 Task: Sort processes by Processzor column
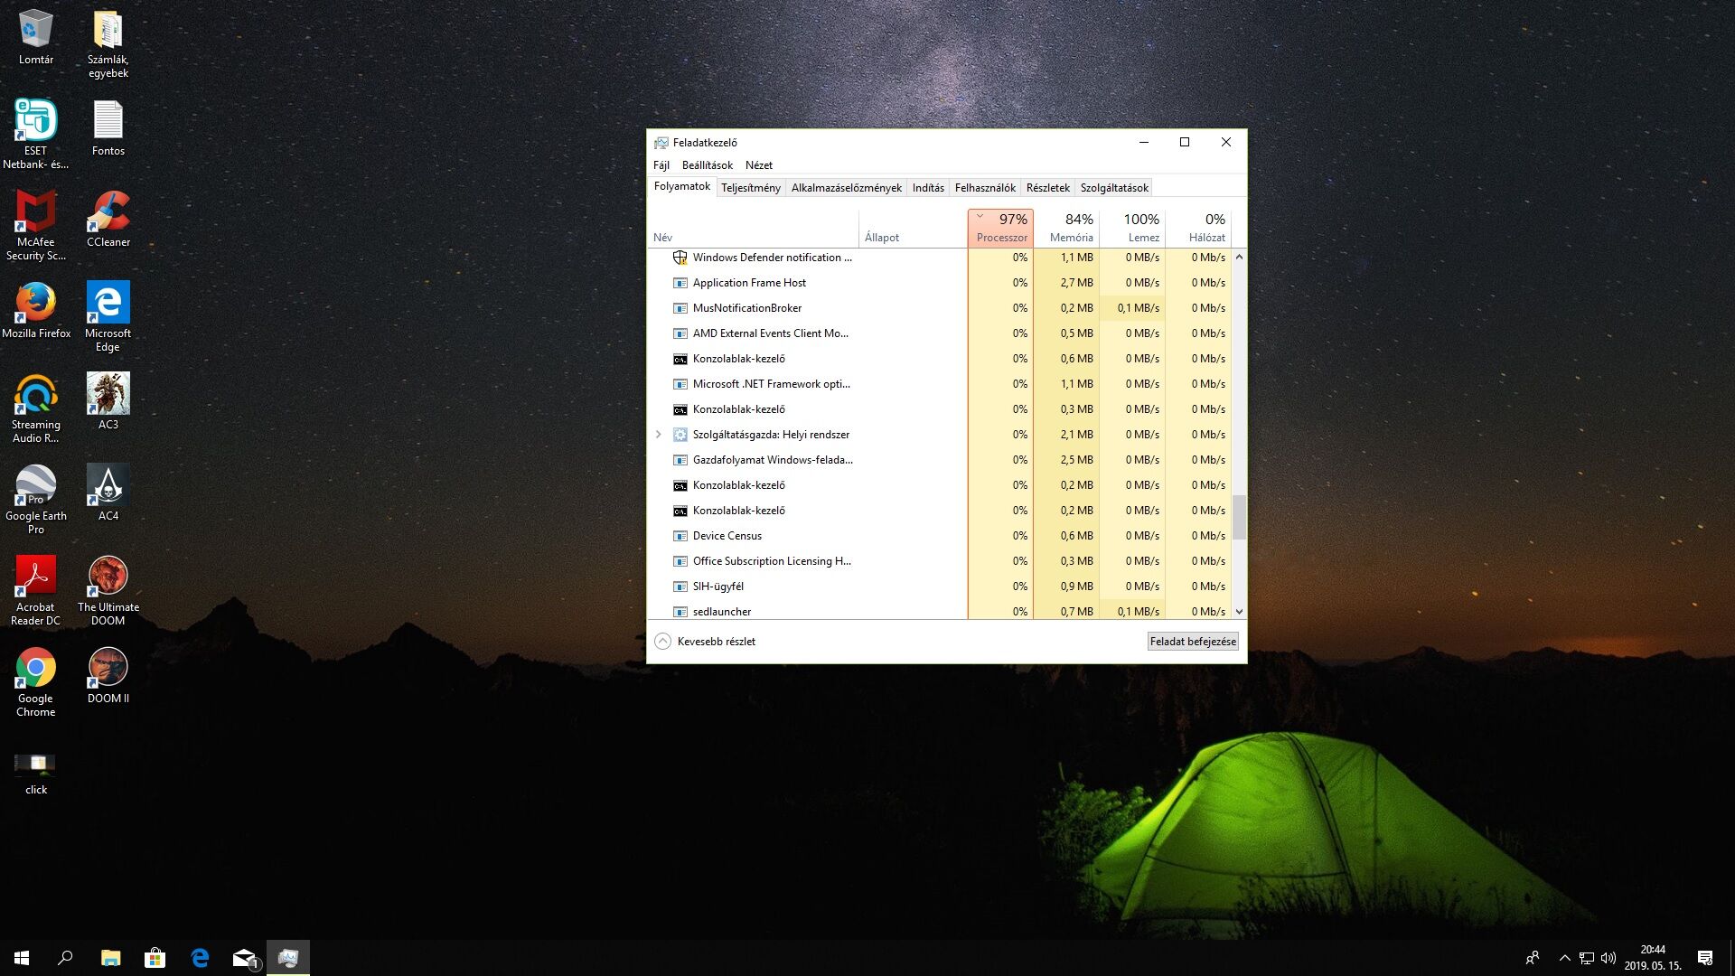(x=1001, y=228)
